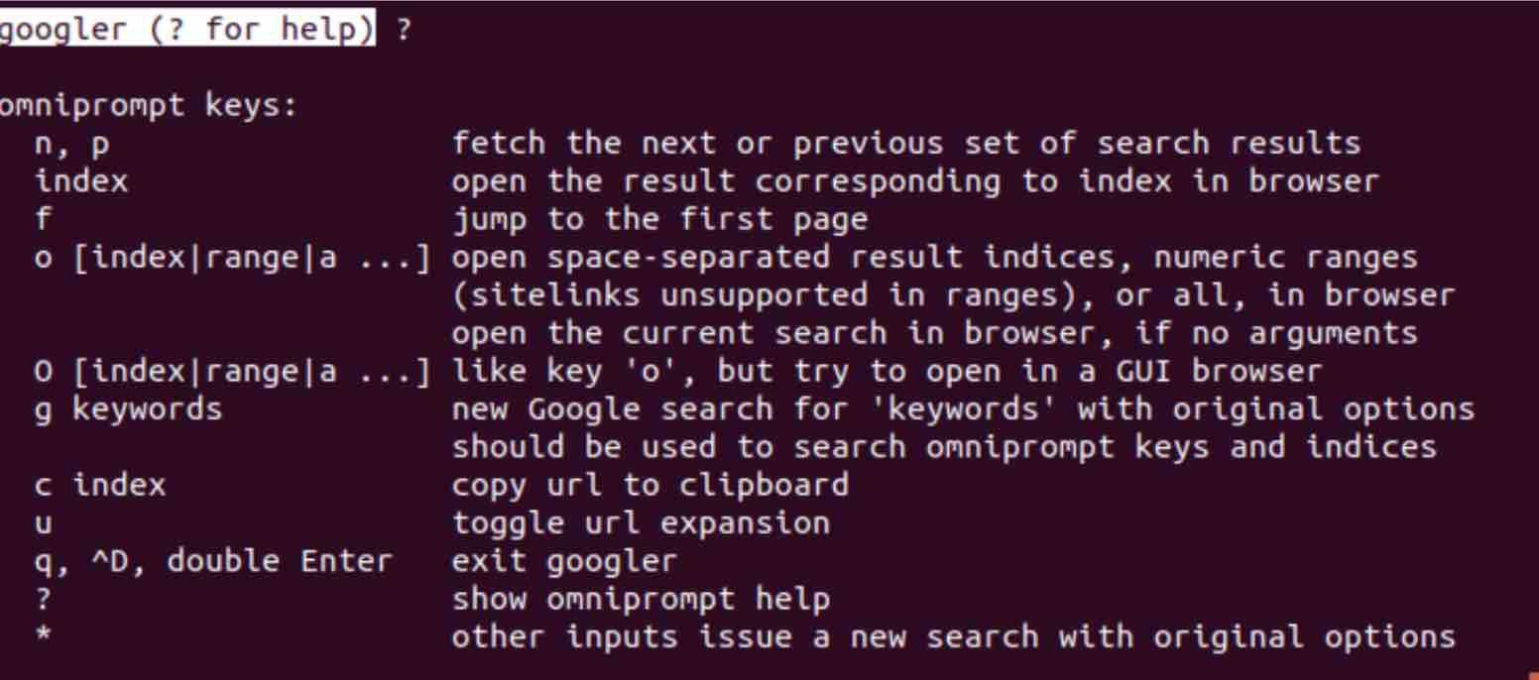This screenshot has height=680, width=1539.
Task: Click the 'f' key entry
Action: coord(43,221)
